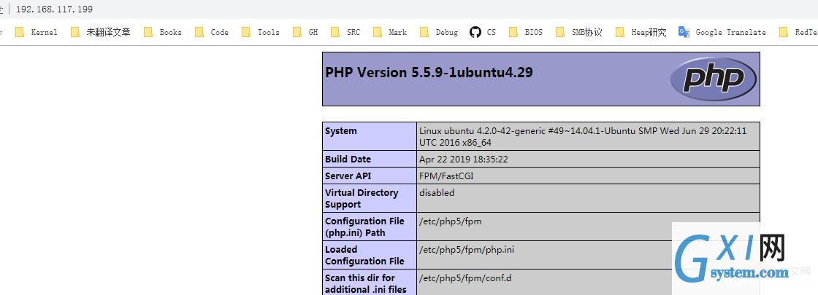Image resolution: width=818 pixels, height=295 pixels.
Task: Open the Debug bookmark folder
Action: [x=439, y=32]
